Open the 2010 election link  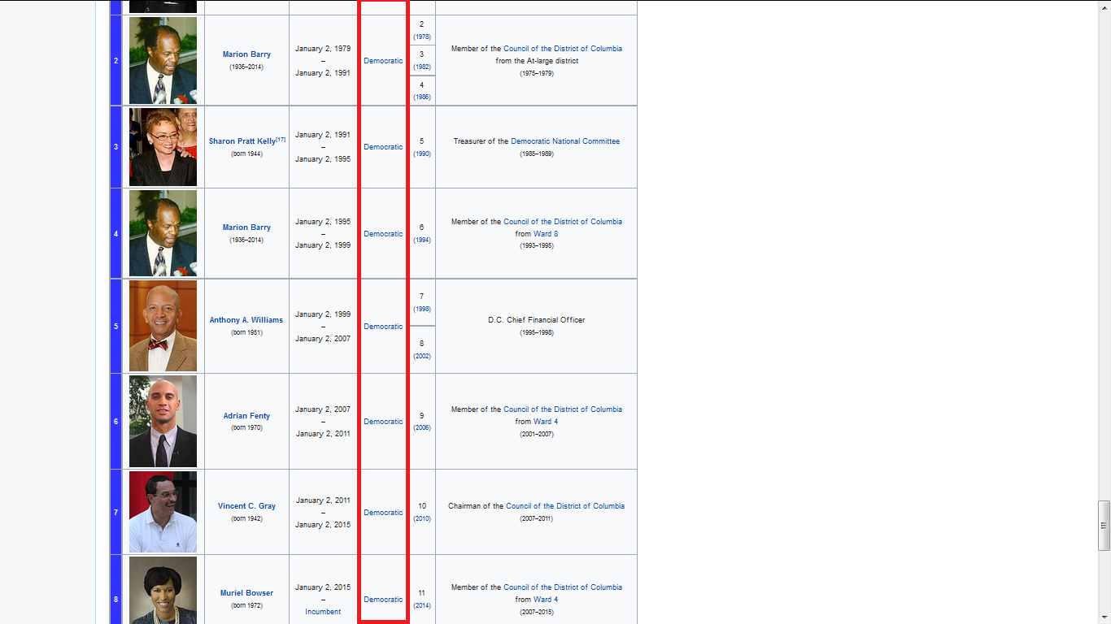pos(422,519)
